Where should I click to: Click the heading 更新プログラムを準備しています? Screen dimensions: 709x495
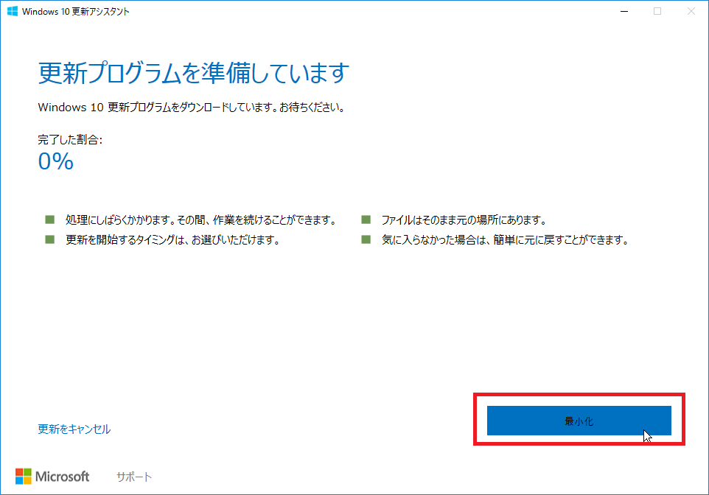(x=194, y=73)
